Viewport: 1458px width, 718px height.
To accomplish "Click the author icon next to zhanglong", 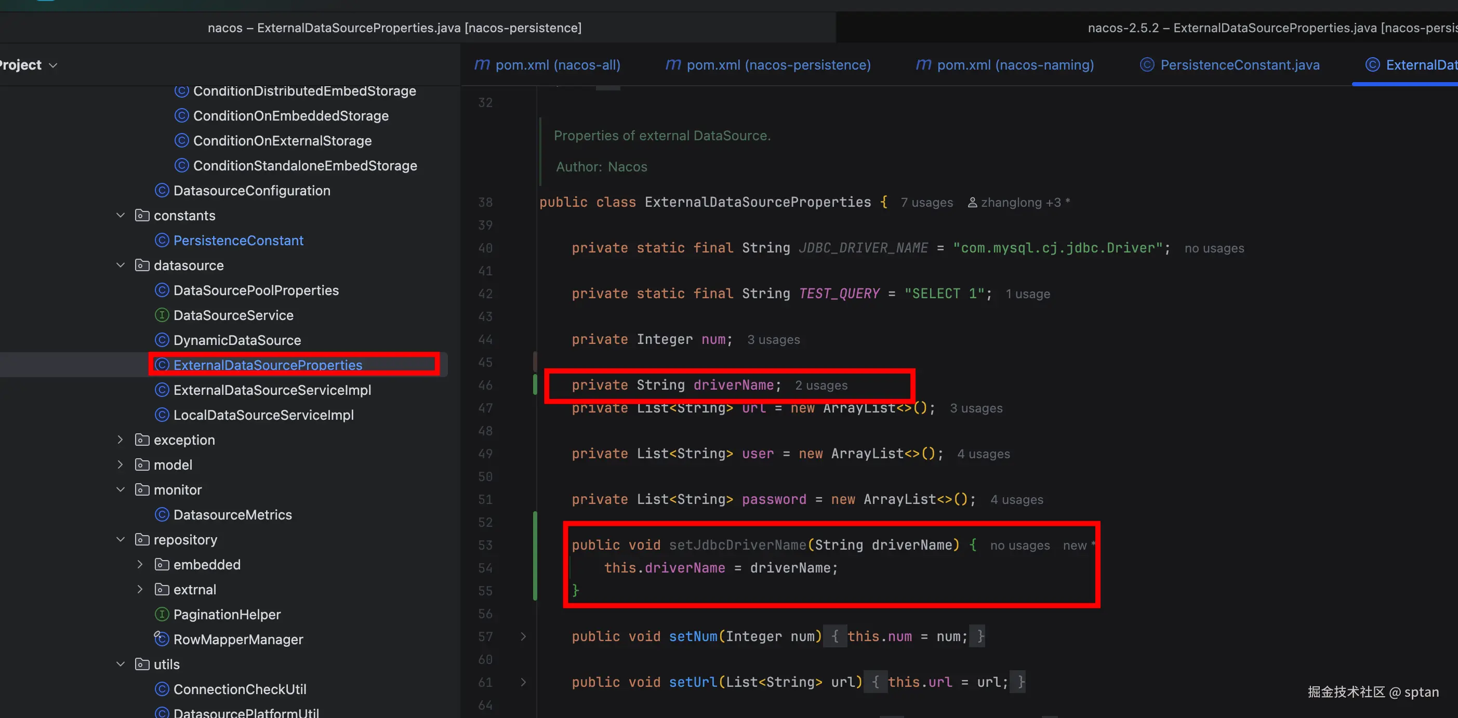I will (972, 203).
